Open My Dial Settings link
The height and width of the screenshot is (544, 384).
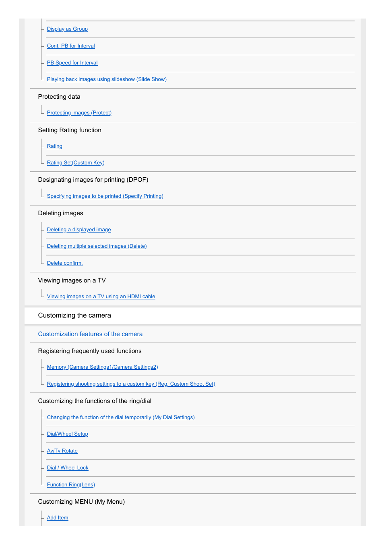121,417
